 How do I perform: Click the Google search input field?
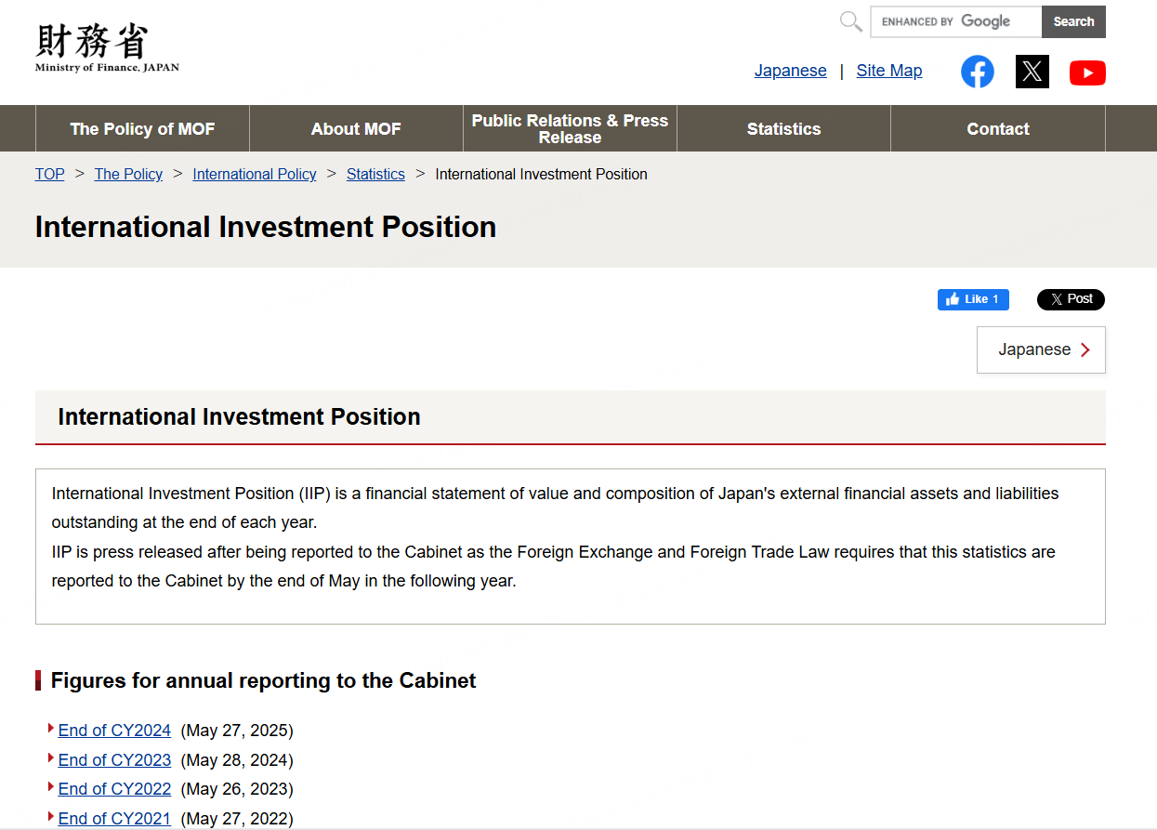coord(955,21)
